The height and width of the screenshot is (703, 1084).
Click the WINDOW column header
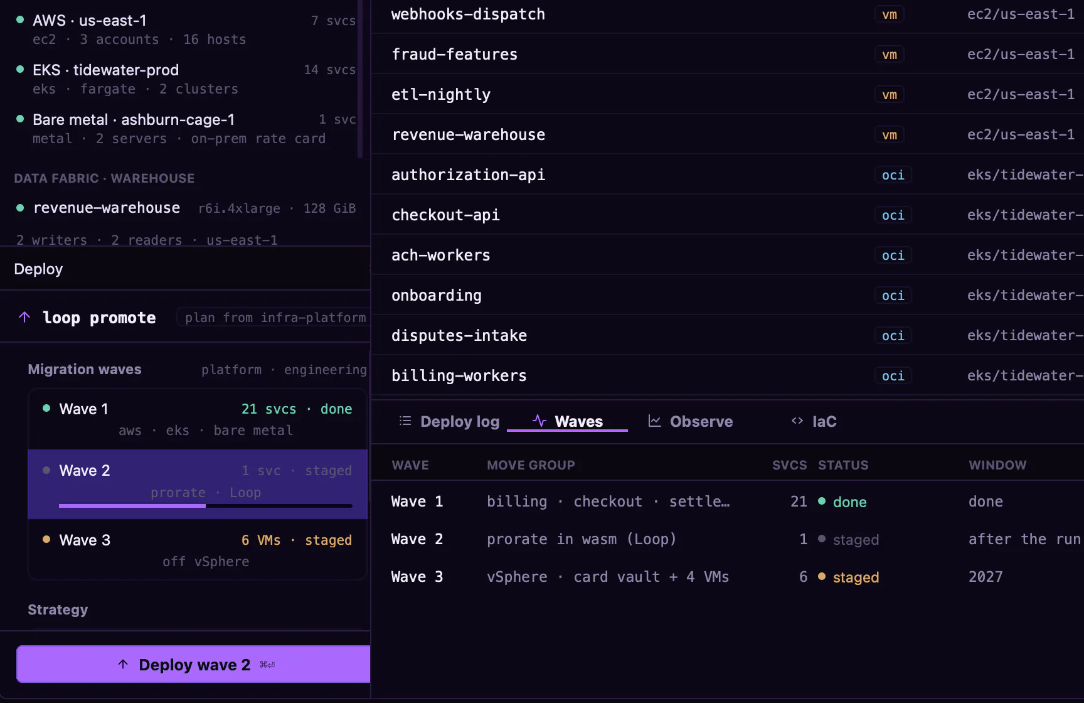pos(997,465)
